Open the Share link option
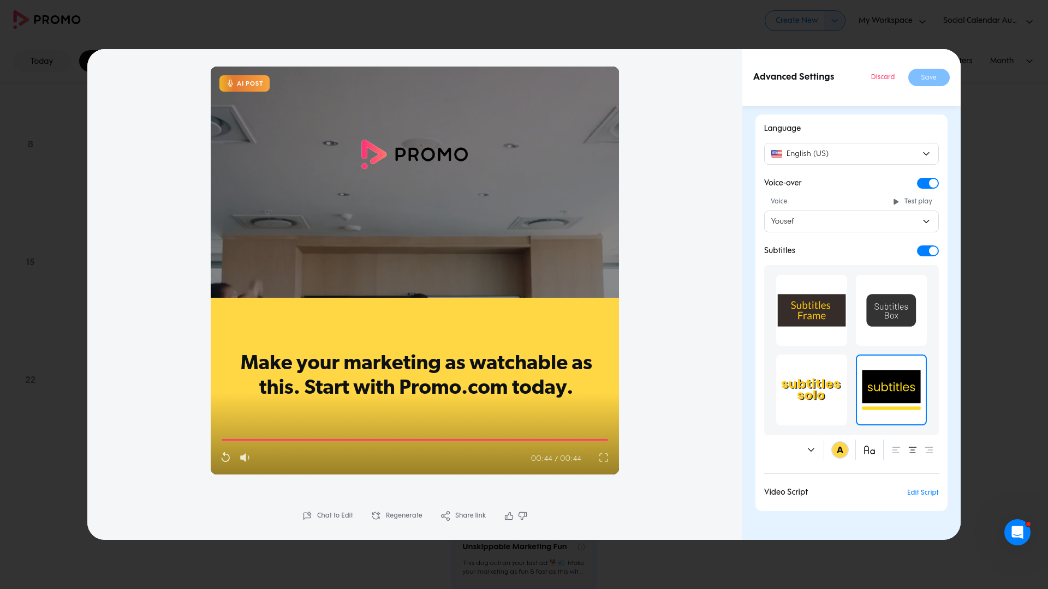This screenshot has width=1048, height=589. pos(463,515)
